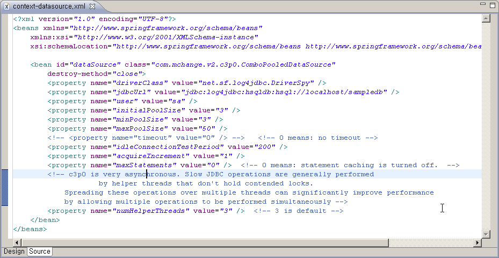Screen dimensions: 499x258
Task: Click the blue range indicator in left ruler
Action: 5,187
